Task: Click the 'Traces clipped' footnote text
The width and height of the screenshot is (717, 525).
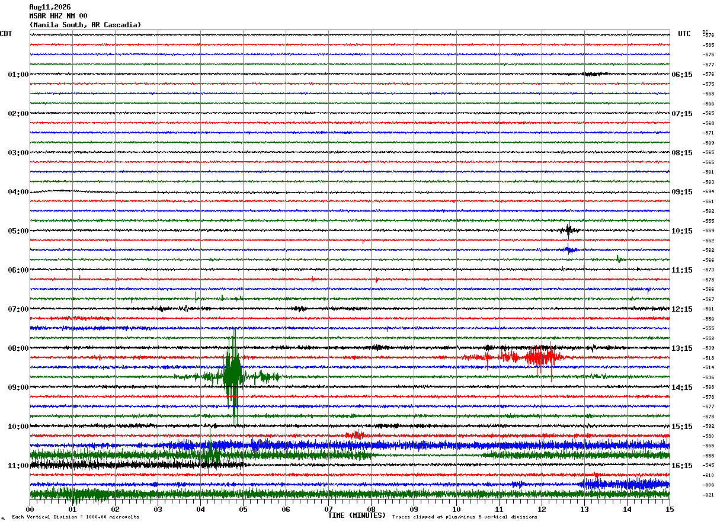Action: click(x=465, y=517)
